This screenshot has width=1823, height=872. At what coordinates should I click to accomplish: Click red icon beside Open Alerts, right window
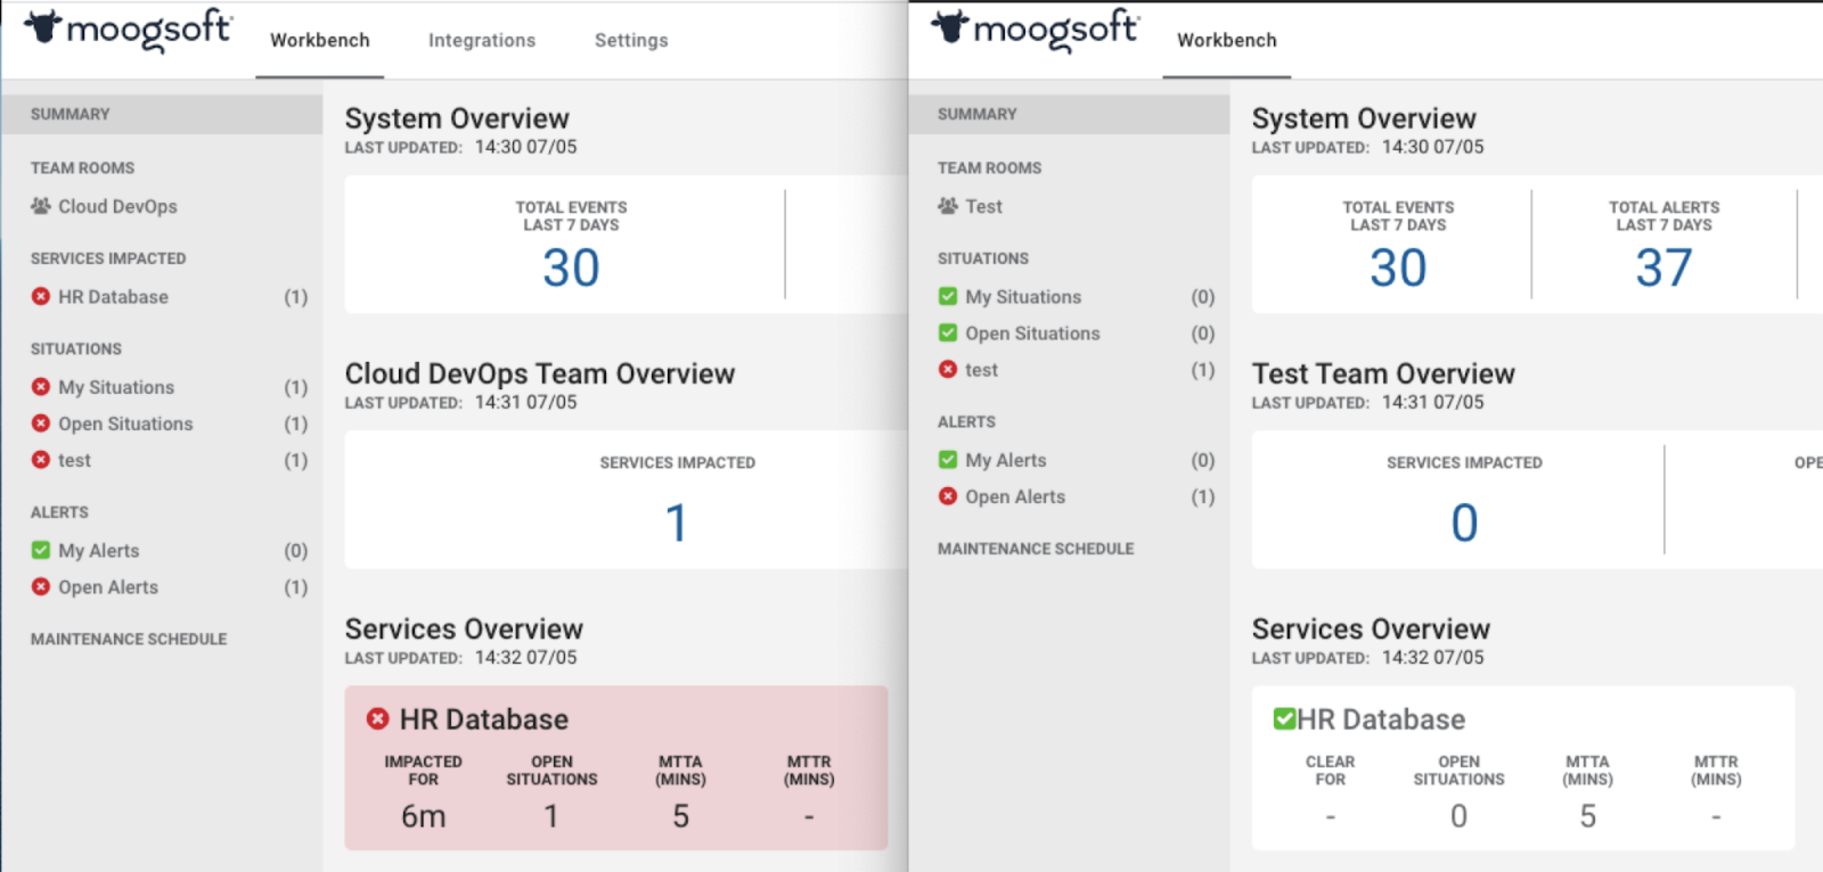pyautogui.click(x=949, y=496)
